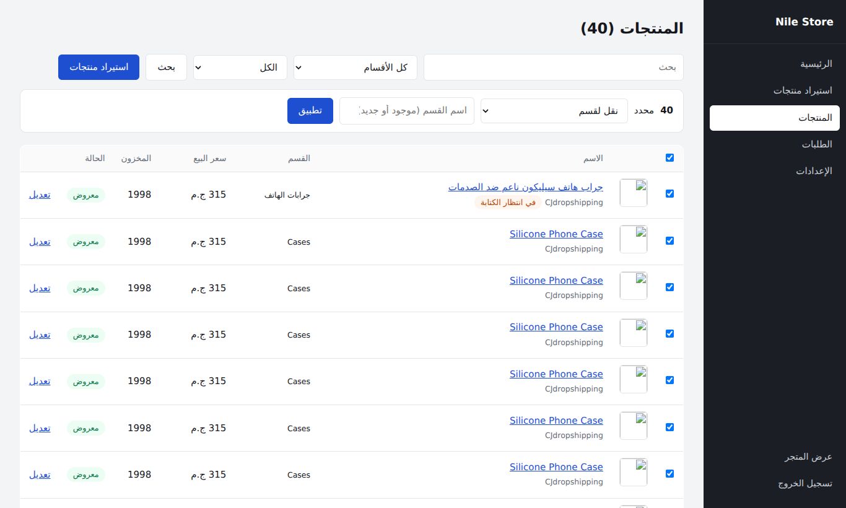Viewport: 846px width, 508px height.
Task: Expand the كل الأقسام category dropdown
Action: point(355,68)
